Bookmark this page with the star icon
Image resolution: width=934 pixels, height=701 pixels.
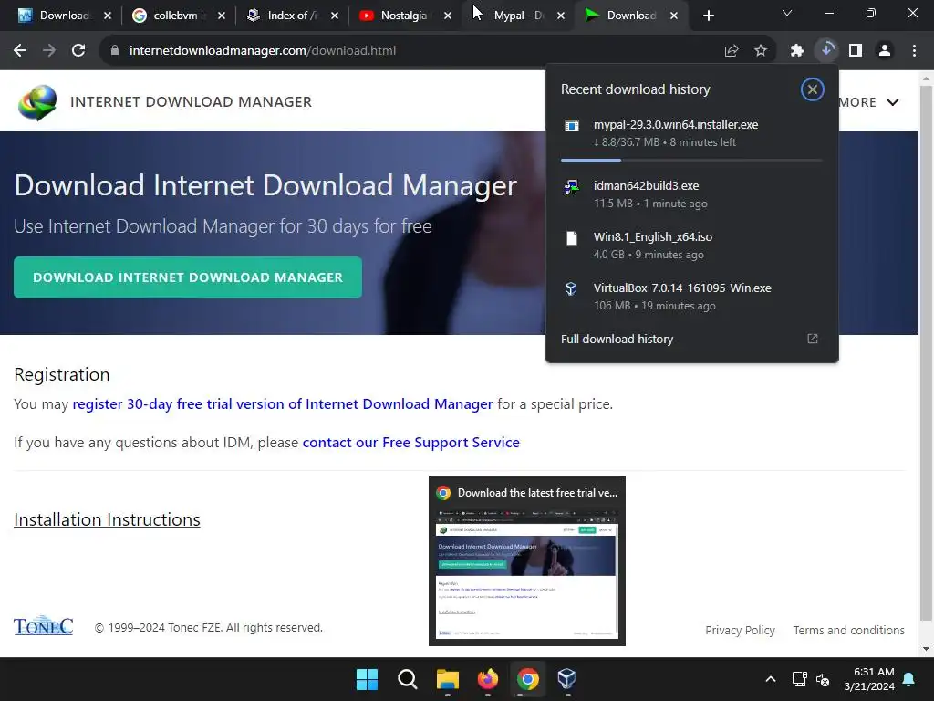click(761, 51)
